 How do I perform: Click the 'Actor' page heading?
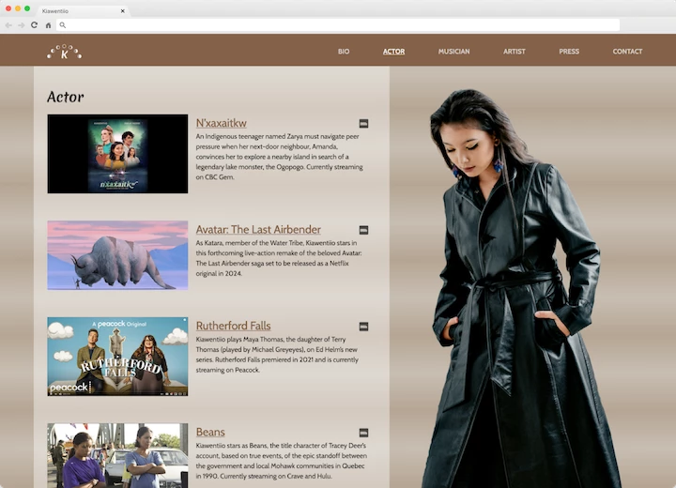tap(66, 97)
